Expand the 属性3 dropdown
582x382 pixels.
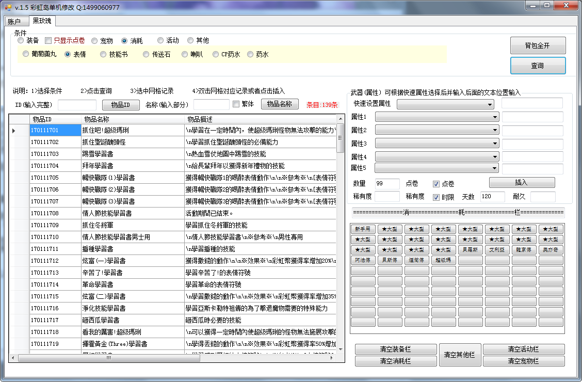point(437,144)
